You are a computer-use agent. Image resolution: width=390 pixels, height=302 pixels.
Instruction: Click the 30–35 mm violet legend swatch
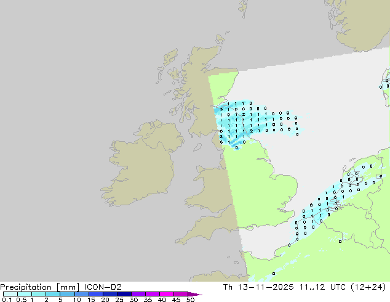[138, 294]
